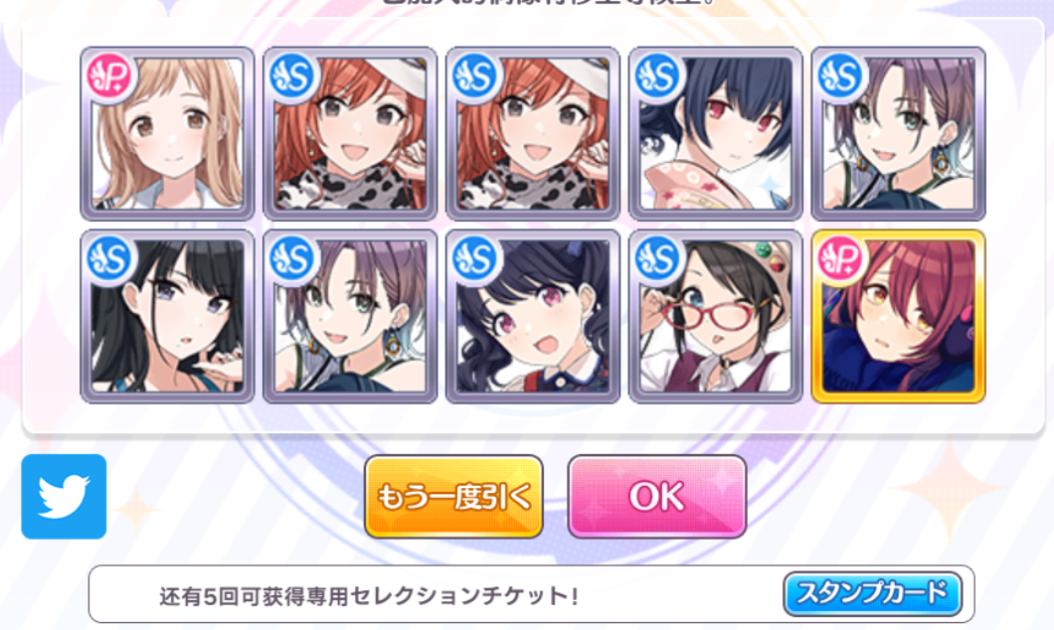Viewport: 1054px width, 630px height.
Task: Click the blue S badge on black-haired girl card
Action: (x=110, y=259)
